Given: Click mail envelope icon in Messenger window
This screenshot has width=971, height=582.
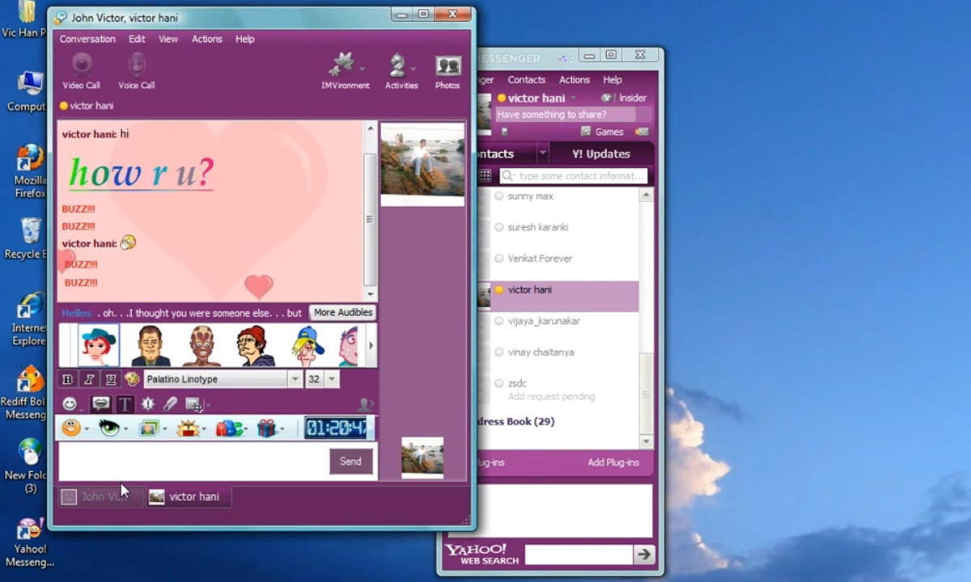Looking at the screenshot, I should 642,132.
